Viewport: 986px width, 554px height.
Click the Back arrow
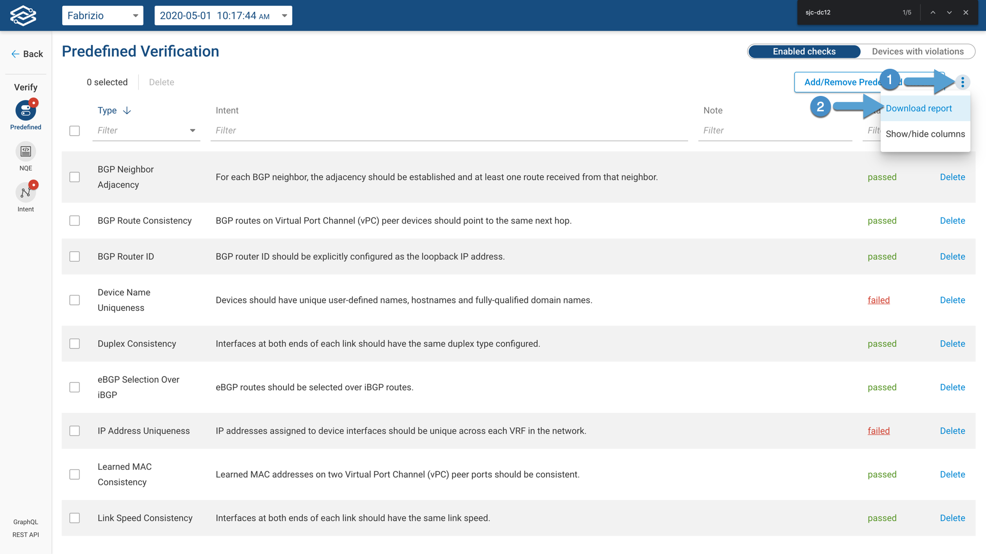coord(14,54)
